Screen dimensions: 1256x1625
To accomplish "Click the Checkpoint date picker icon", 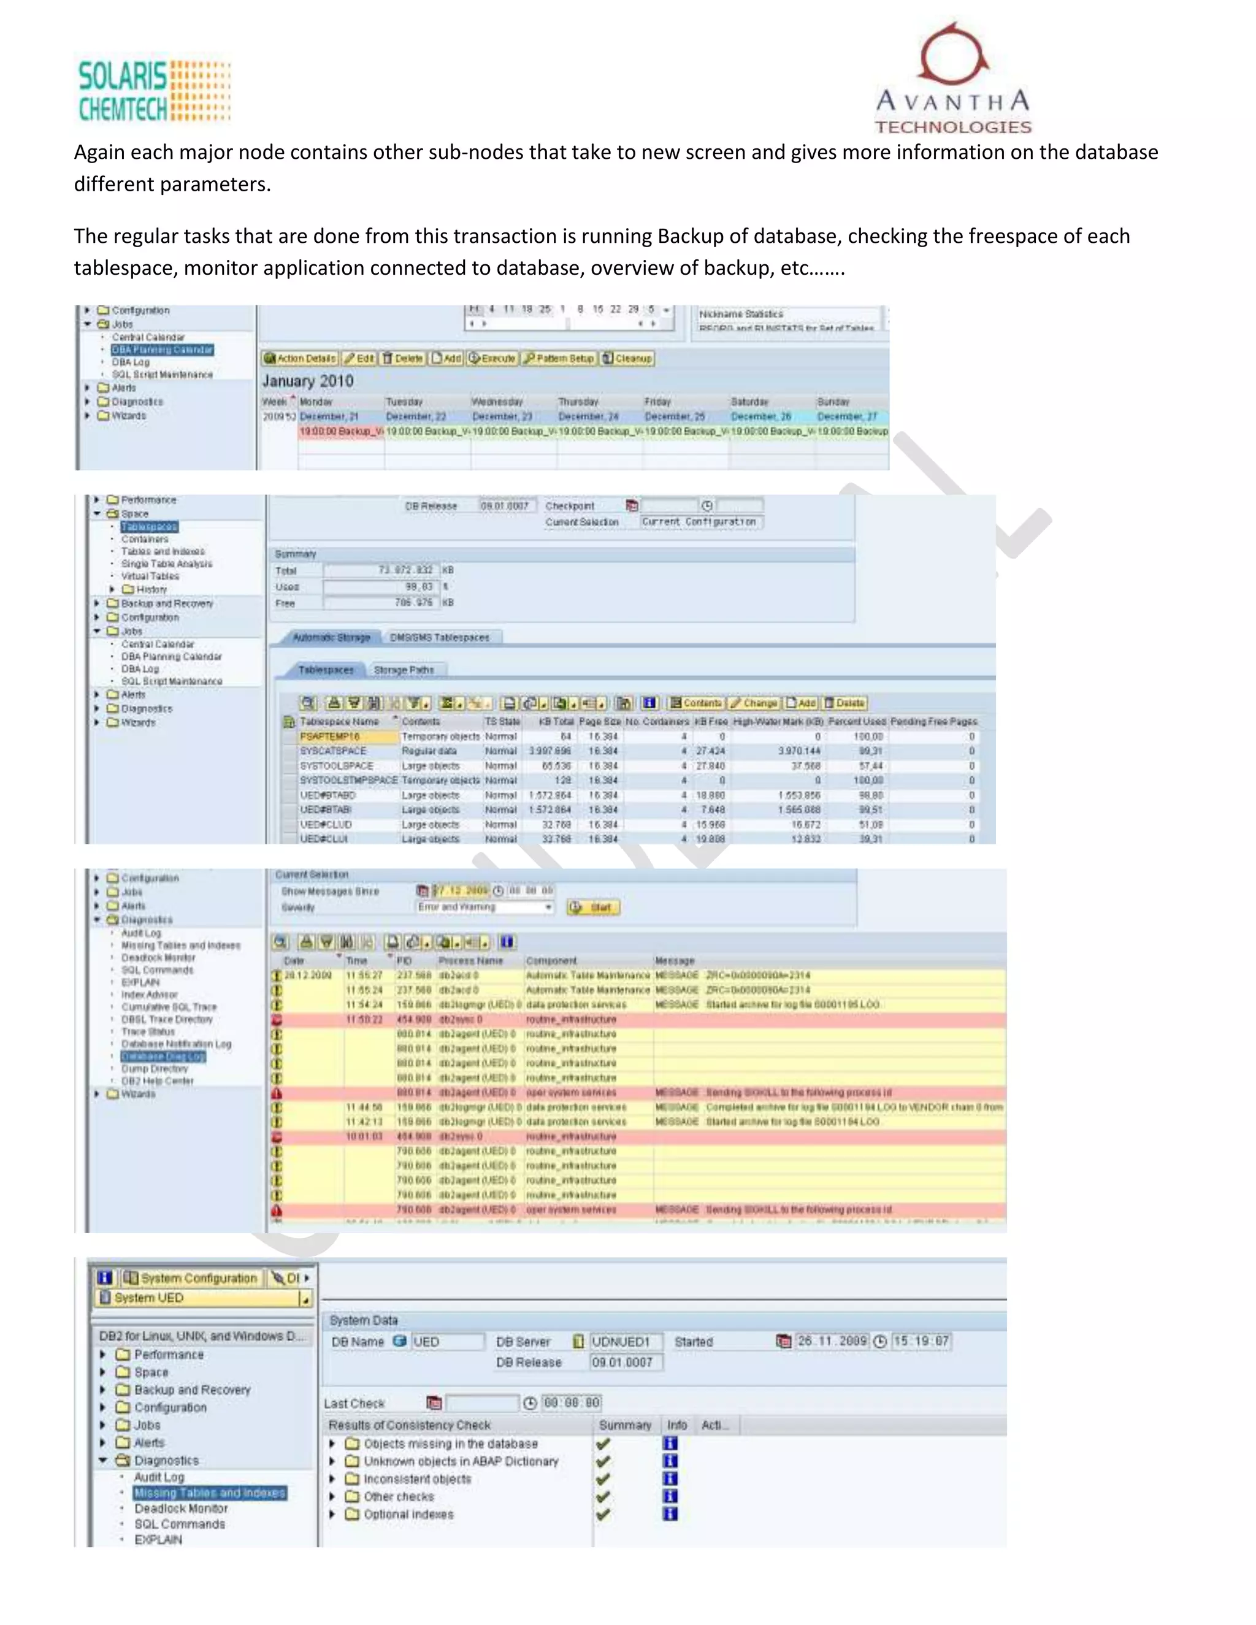I will coord(632,506).
